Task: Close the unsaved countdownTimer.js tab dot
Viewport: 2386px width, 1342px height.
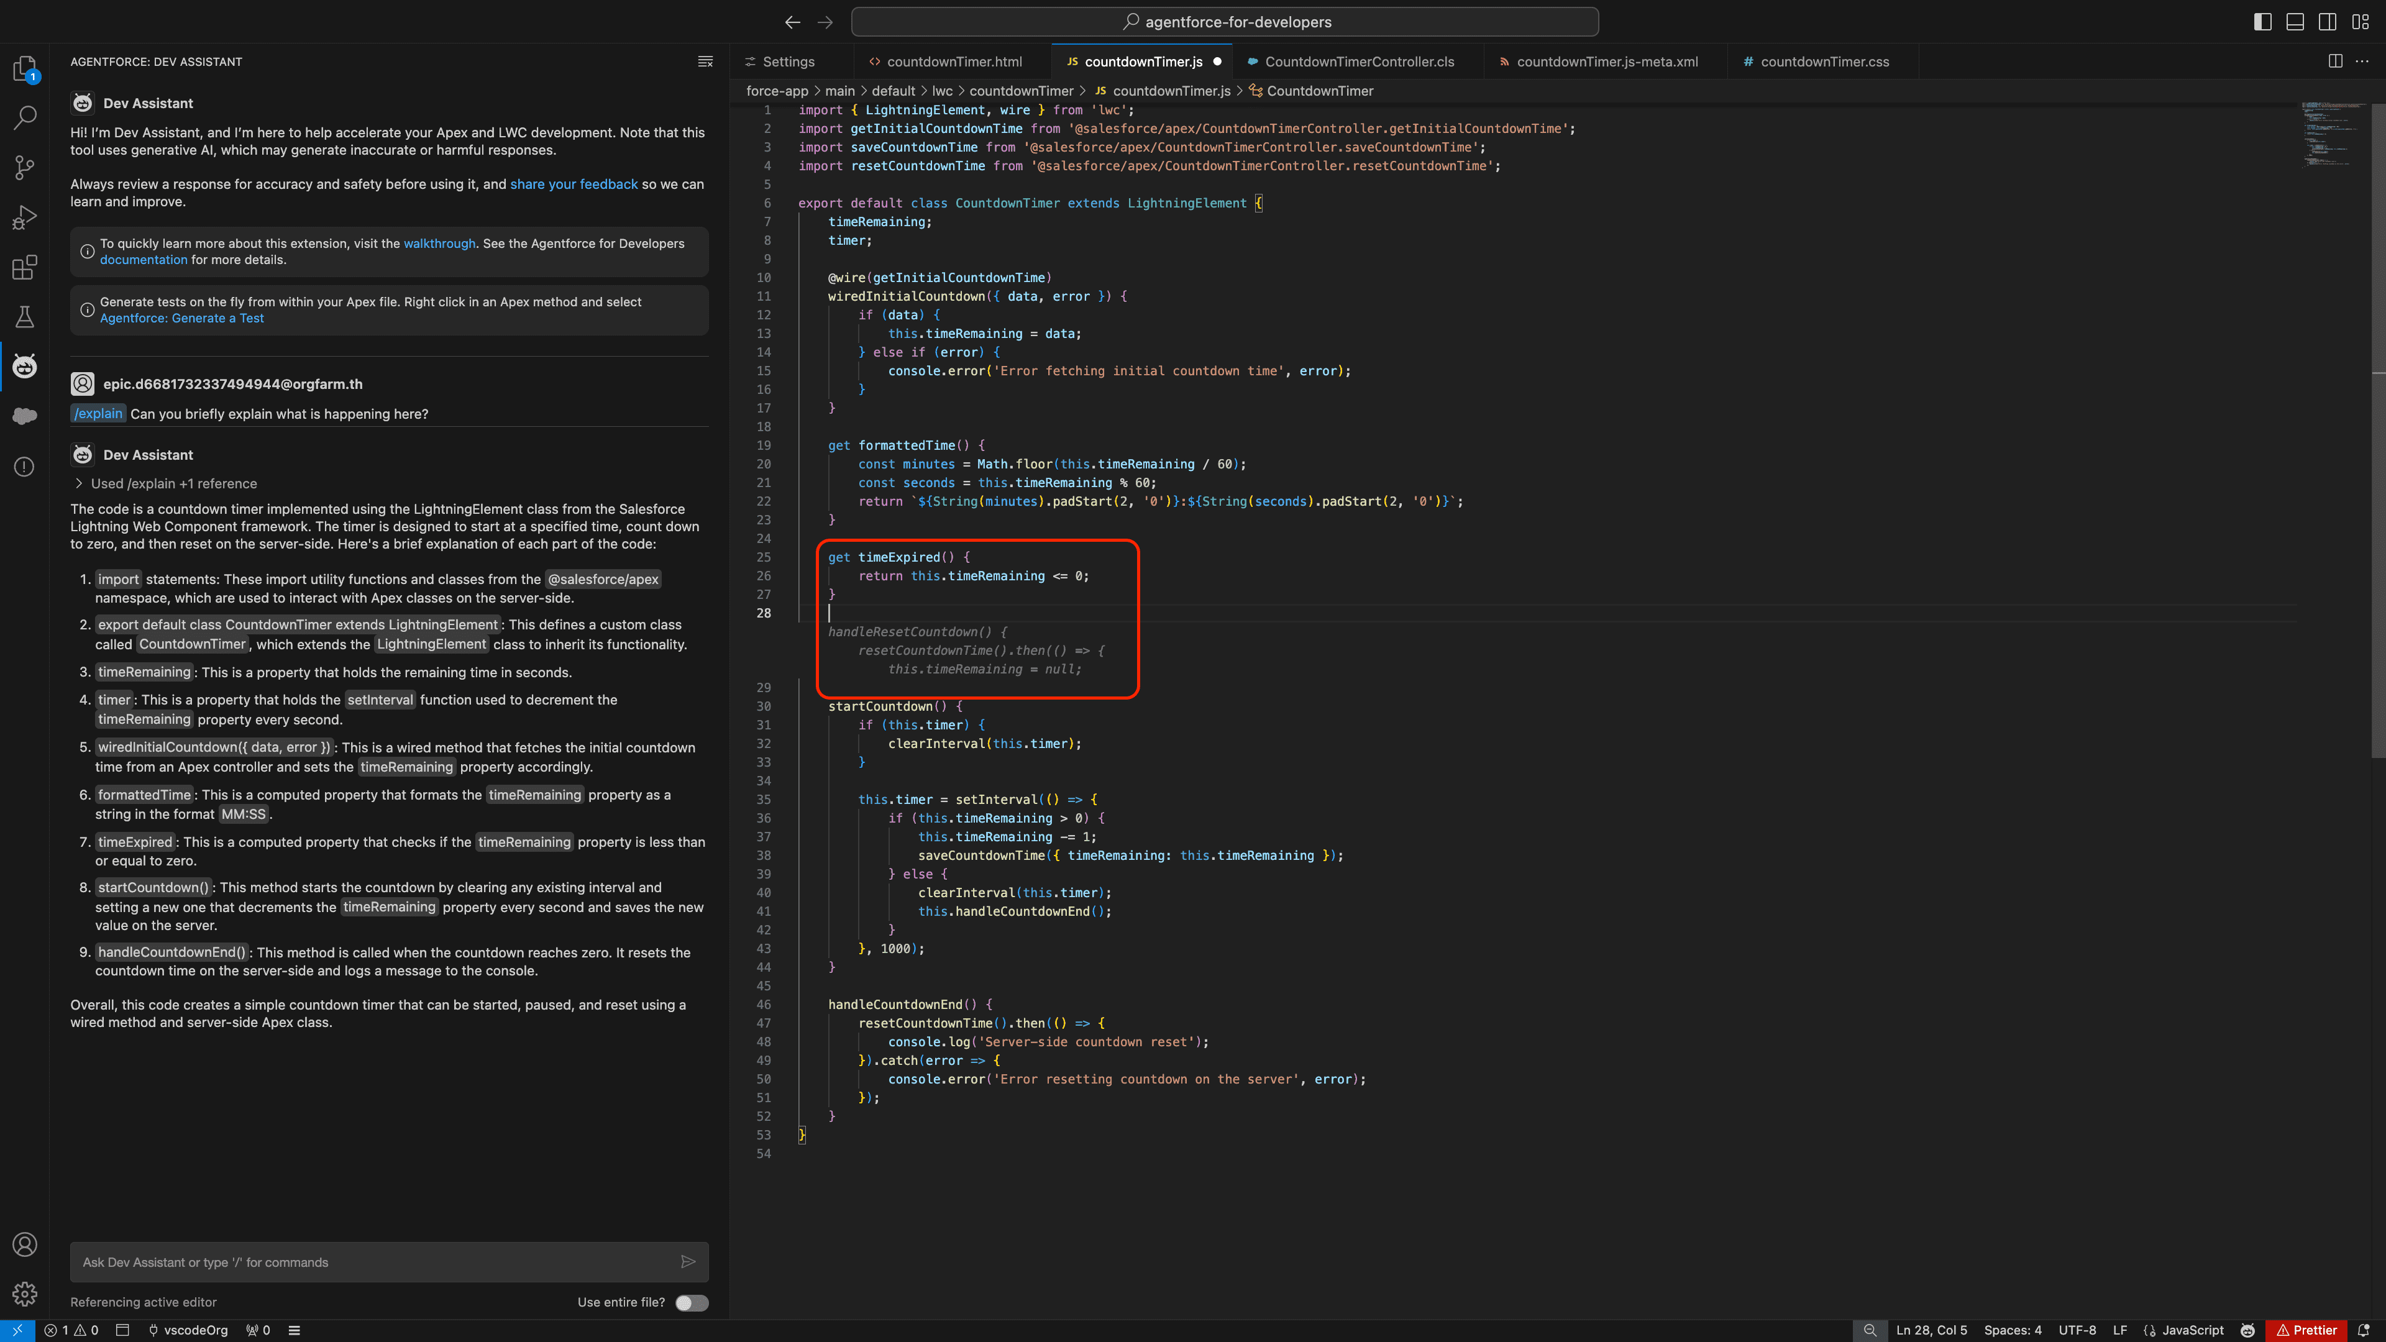Action: click(1217, 61)
